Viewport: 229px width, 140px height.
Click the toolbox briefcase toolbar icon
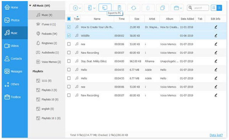176,8
